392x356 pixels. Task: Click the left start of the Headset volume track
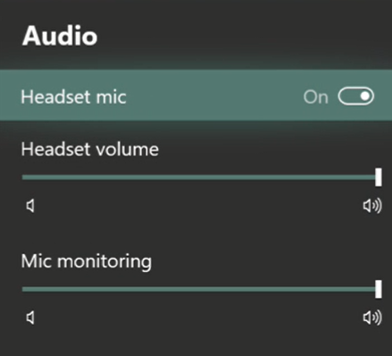(x=24, y=177)
